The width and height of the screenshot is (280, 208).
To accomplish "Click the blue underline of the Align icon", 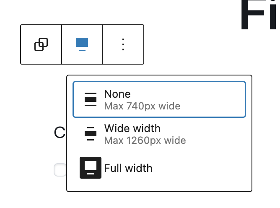I will [x=82, y=51].
